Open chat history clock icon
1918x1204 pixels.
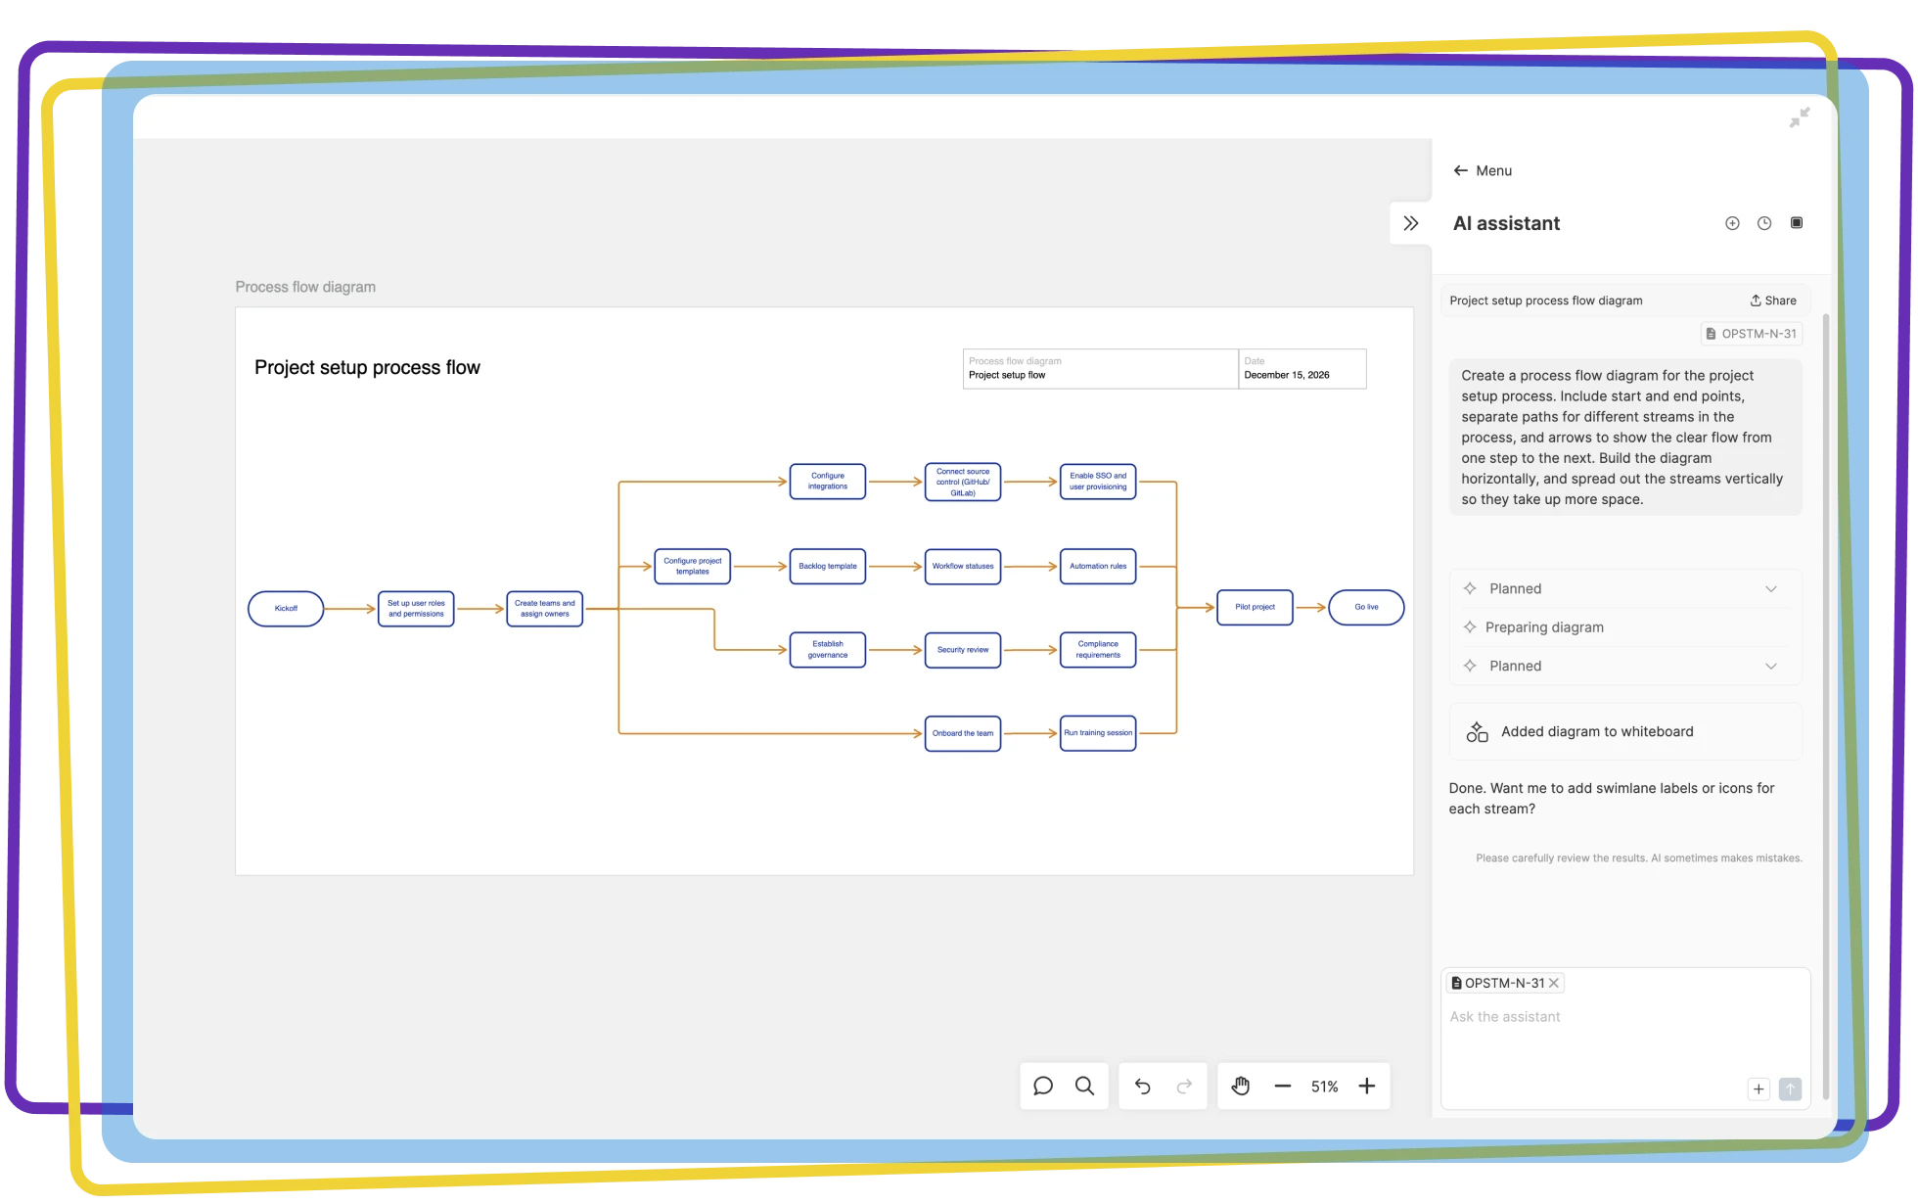(1764, 223)
